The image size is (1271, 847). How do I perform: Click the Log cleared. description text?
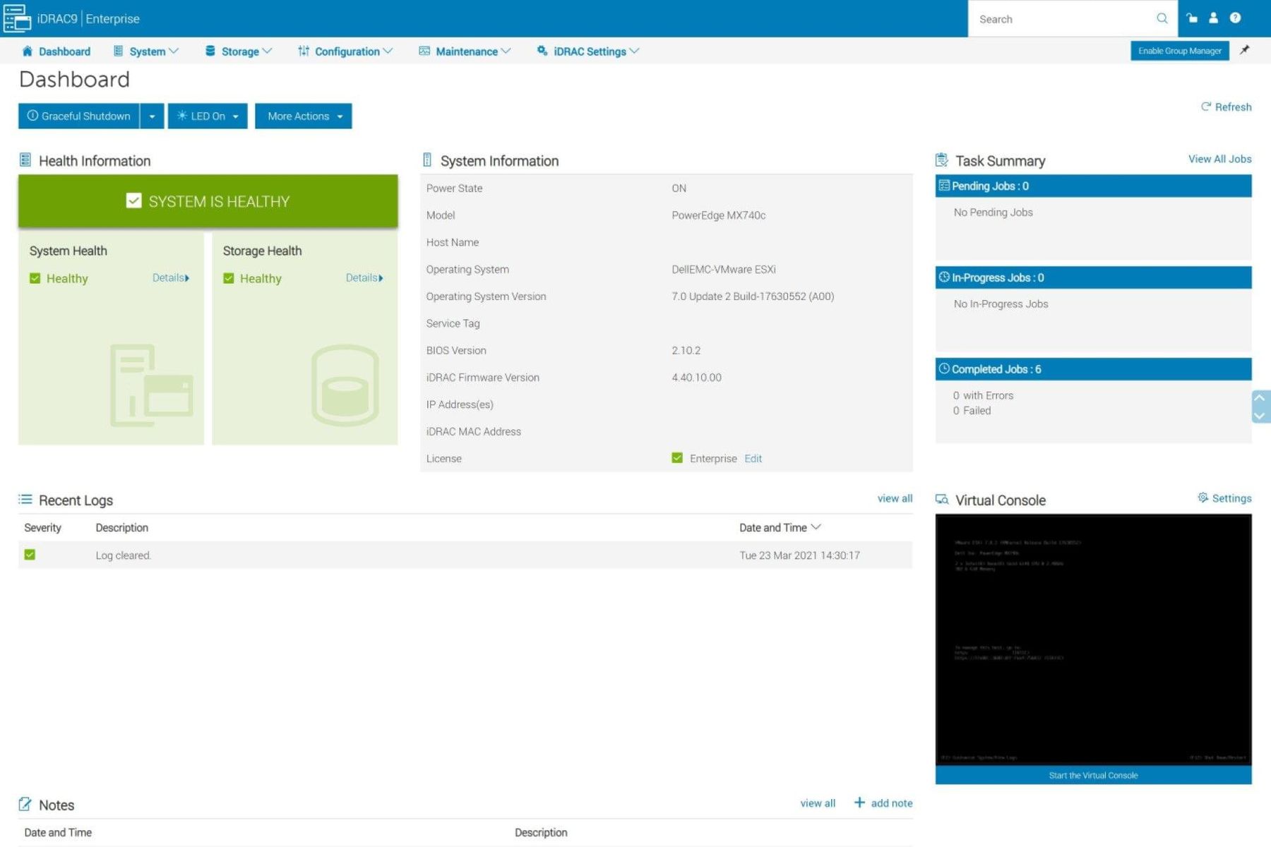coord(124,555)
